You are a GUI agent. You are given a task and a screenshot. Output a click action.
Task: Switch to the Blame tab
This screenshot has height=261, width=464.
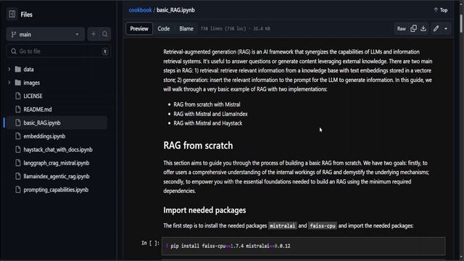click(x=186, y=29)
